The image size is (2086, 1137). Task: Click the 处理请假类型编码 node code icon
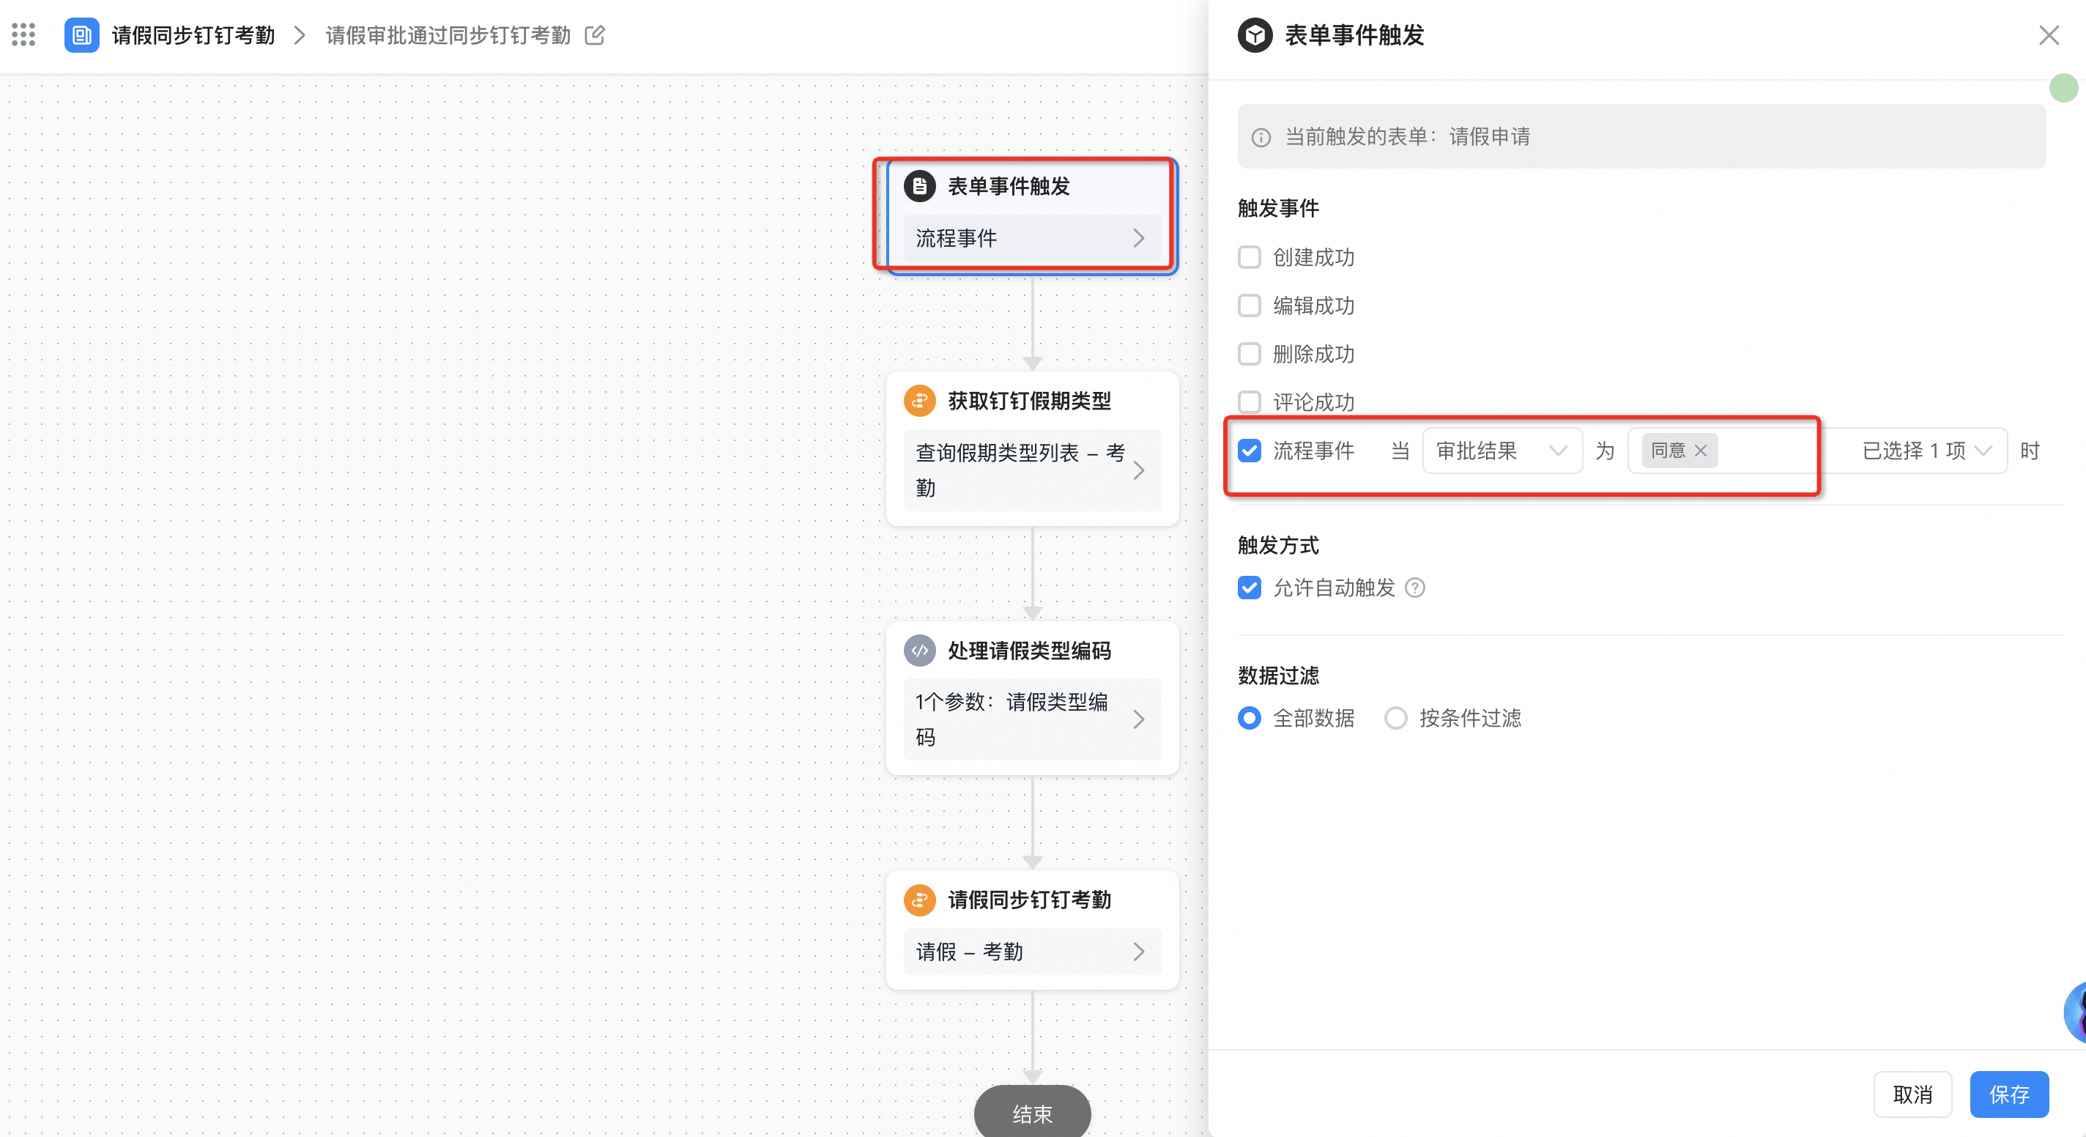click(x=919, y=651)
